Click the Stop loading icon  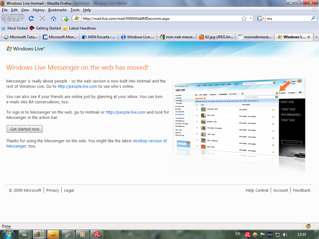[x=42, y=18]
